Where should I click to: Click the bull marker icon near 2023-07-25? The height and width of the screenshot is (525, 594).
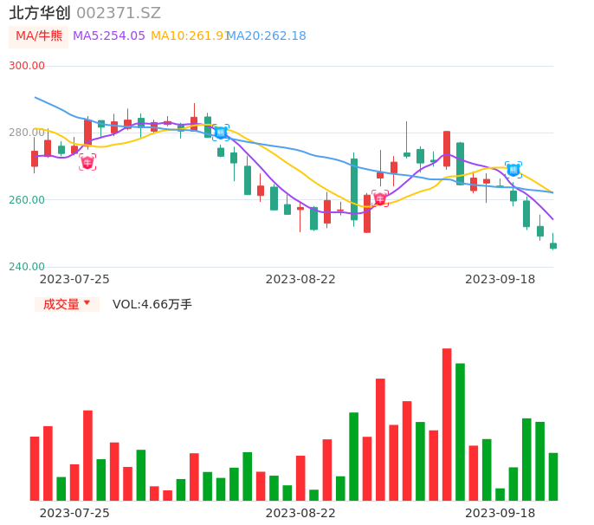87,162
